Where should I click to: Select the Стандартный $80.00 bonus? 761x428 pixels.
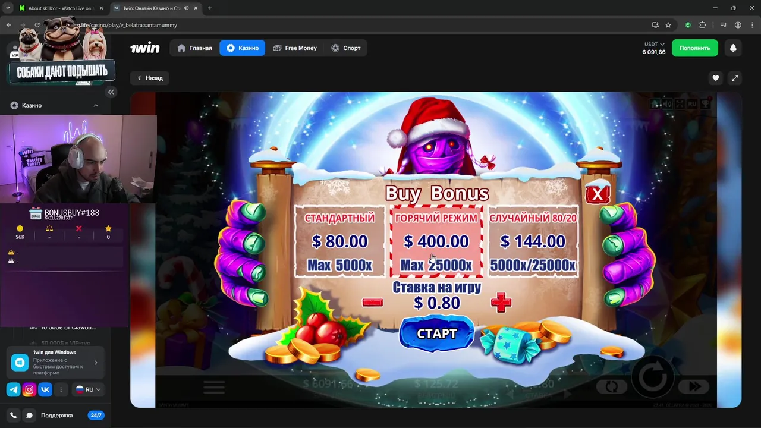[339, 242]
